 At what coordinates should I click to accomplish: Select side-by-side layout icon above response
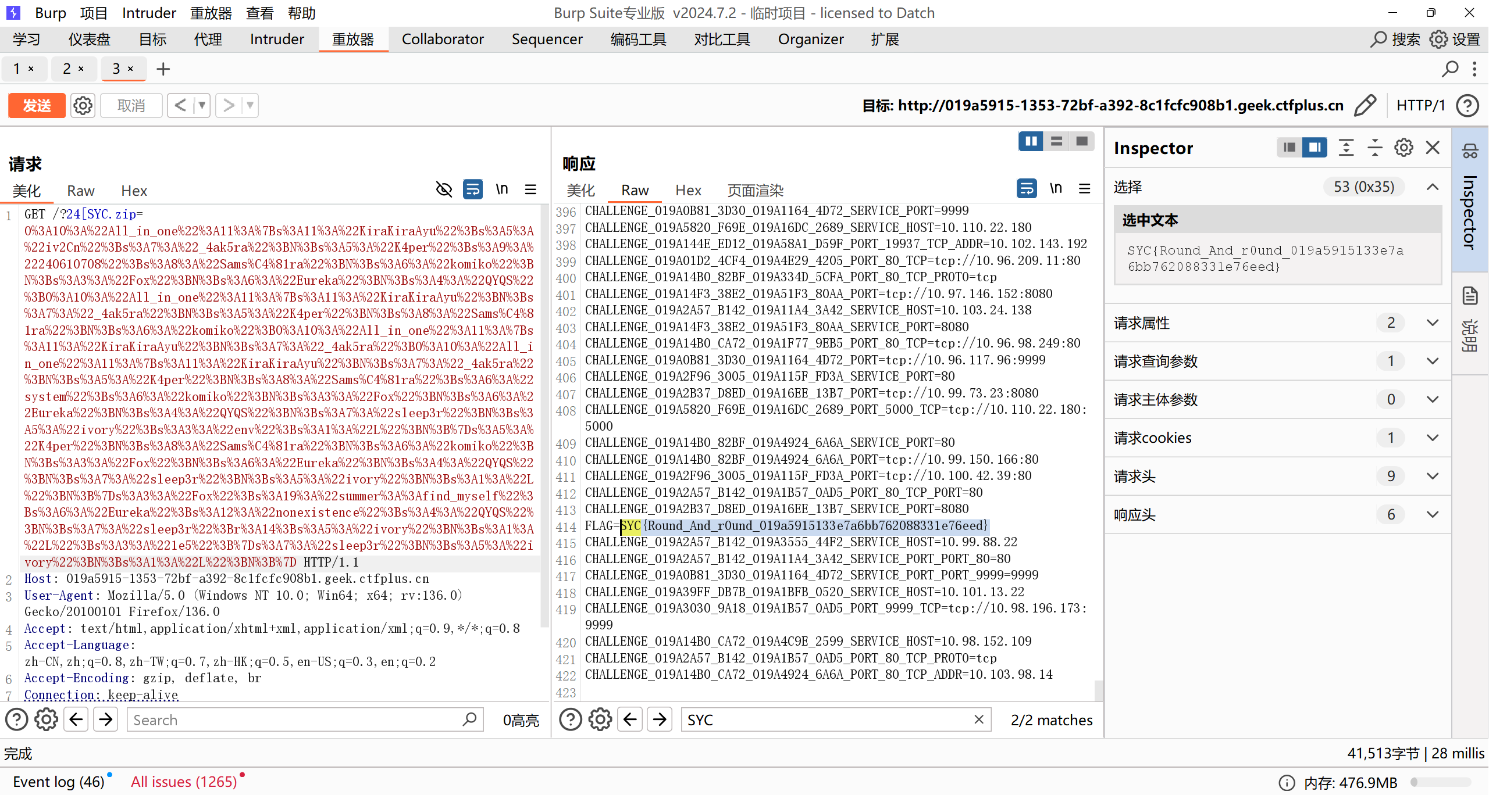(1031, 141)
